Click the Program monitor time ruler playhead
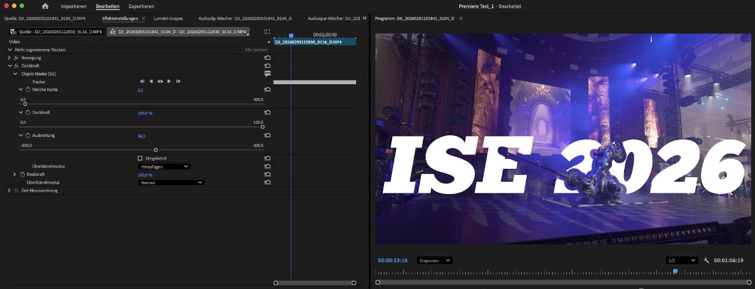Image resolution: width=755 pixels, height=289 pixels. click(675, 271)
